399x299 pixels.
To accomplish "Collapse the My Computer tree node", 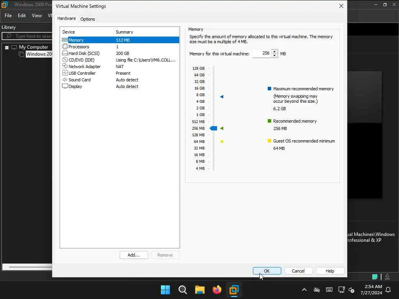I will click(x=7, y=47).
